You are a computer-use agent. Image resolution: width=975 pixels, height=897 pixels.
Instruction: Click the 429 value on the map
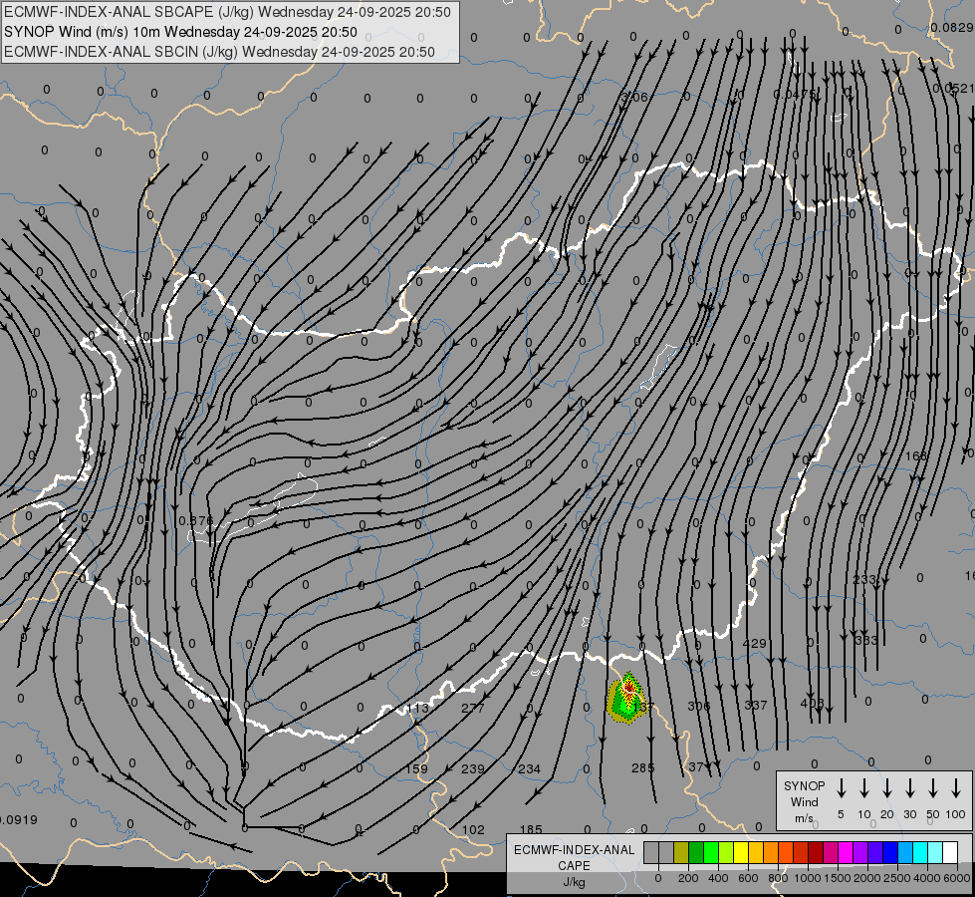pos(754,643)
